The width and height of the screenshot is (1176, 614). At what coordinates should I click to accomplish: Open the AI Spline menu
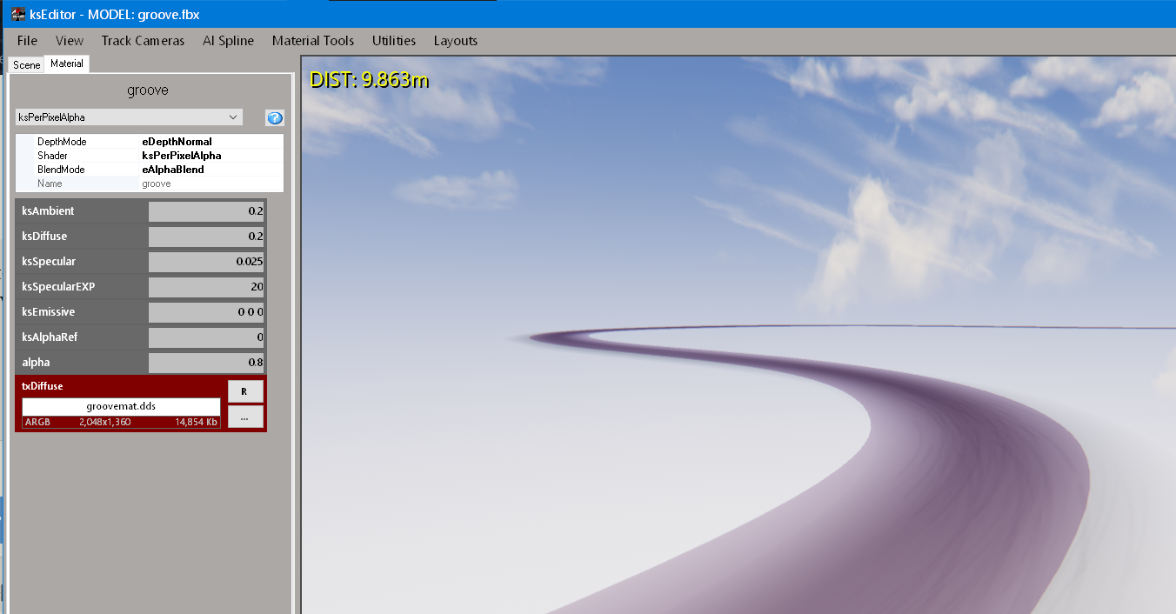228,41
